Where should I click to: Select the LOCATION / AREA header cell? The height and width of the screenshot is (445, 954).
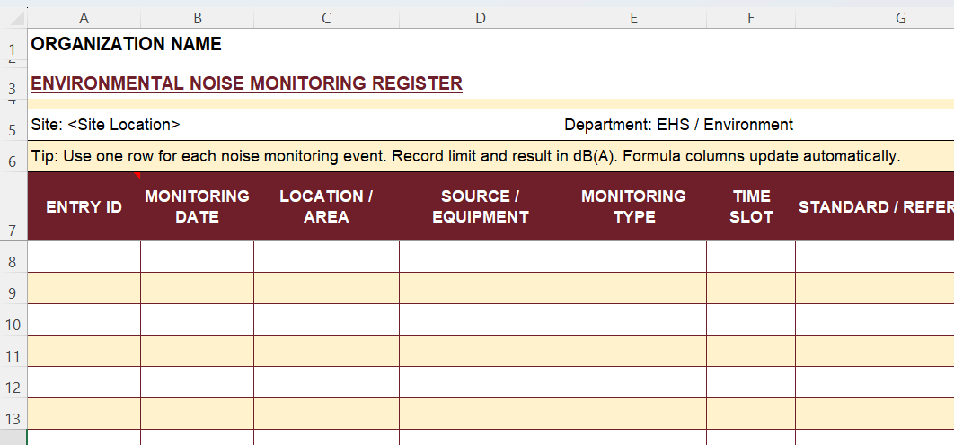[326, 206]
